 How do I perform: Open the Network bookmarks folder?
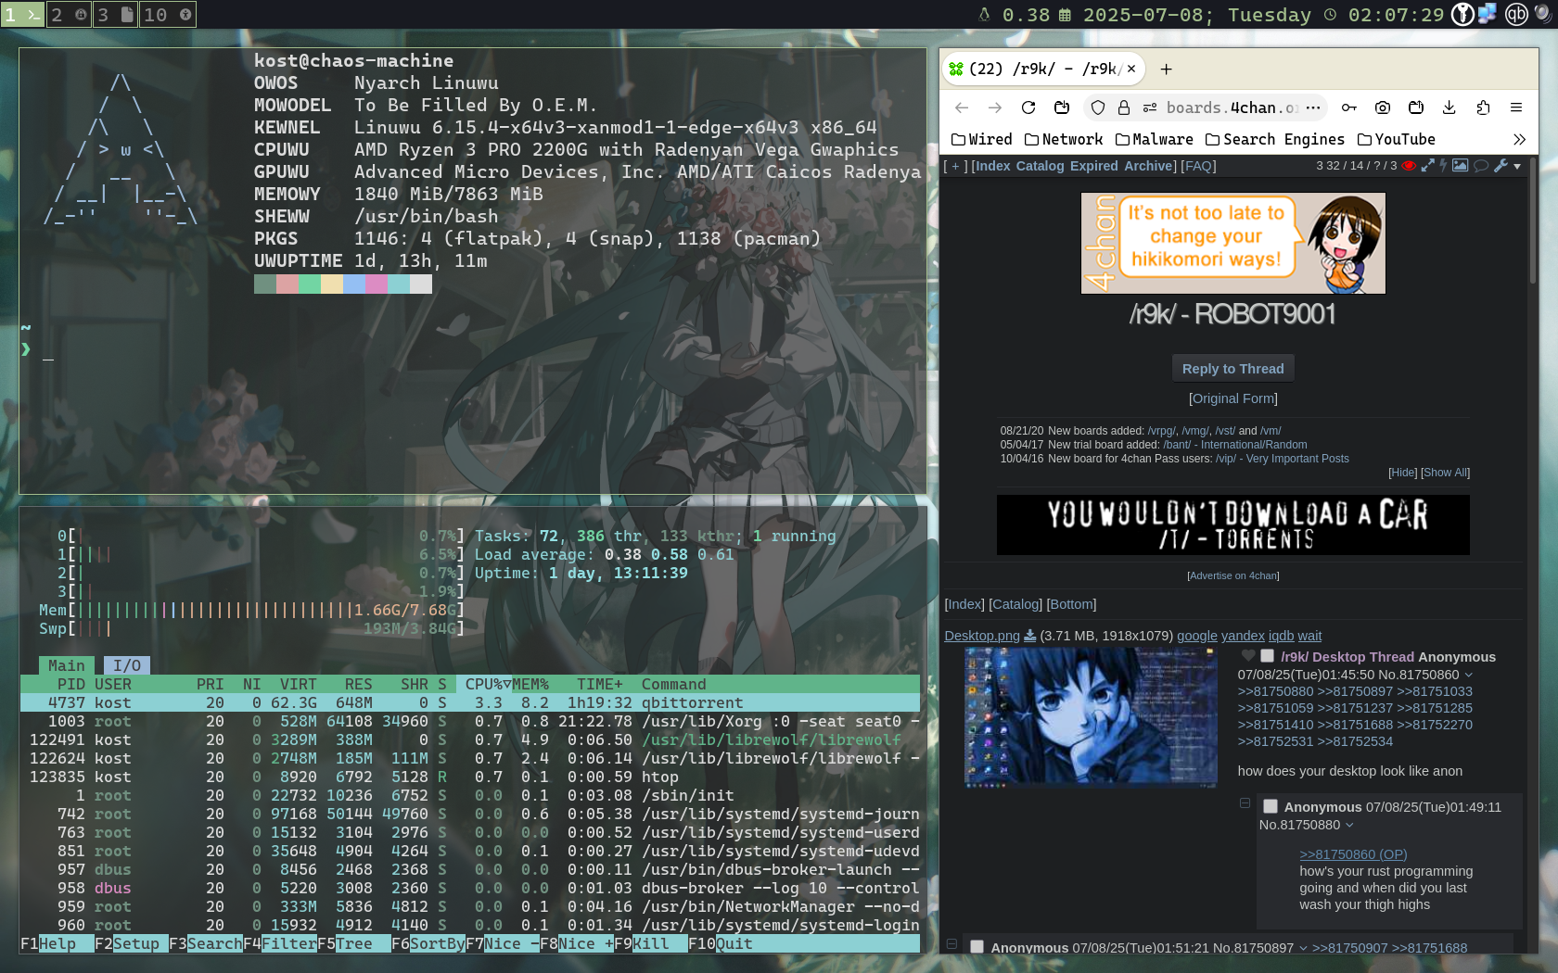(x=1064, y=139)
